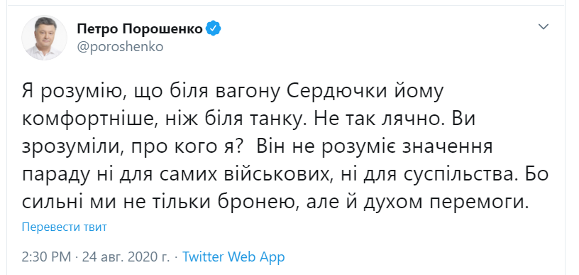Screen dimensions: 579x275
Task: Open Petro Poroshenko's profile avatar
Action: click(44, 38)
